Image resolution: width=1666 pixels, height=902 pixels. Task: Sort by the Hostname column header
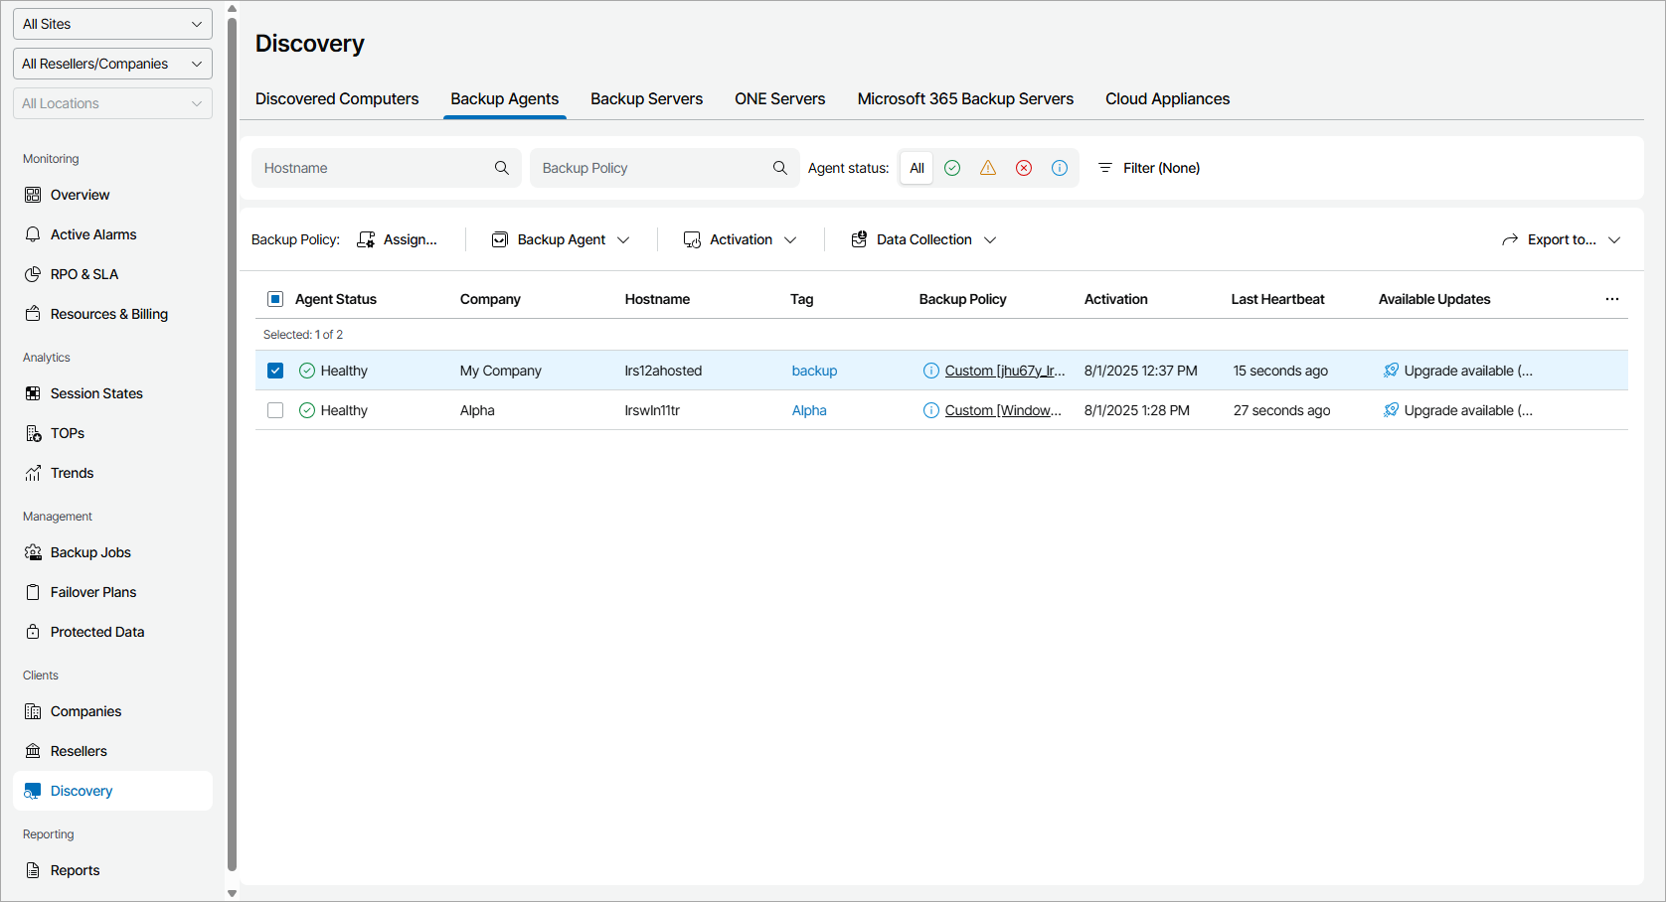click(657, 299)
